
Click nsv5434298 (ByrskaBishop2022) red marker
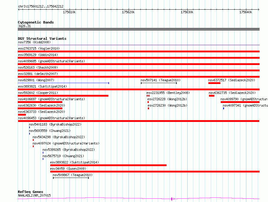pyautogui.click(x=33, y=140)
